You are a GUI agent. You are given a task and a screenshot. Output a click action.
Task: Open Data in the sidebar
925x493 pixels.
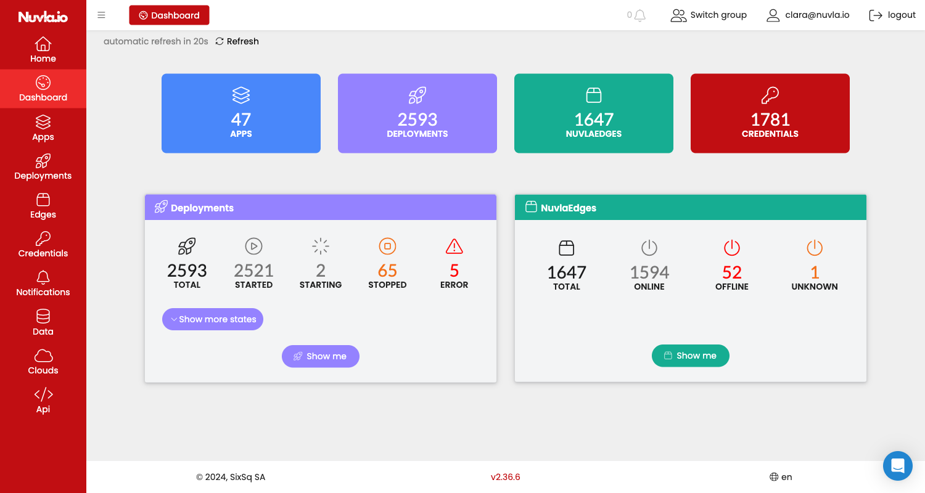pyautogui.click(x=43, y=322)
